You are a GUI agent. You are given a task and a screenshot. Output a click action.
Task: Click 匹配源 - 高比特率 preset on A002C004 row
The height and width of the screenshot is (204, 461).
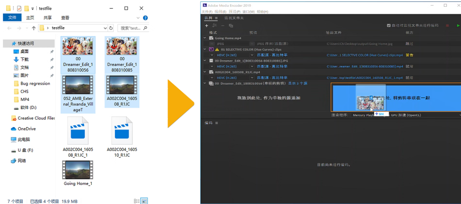click(272, 78)
